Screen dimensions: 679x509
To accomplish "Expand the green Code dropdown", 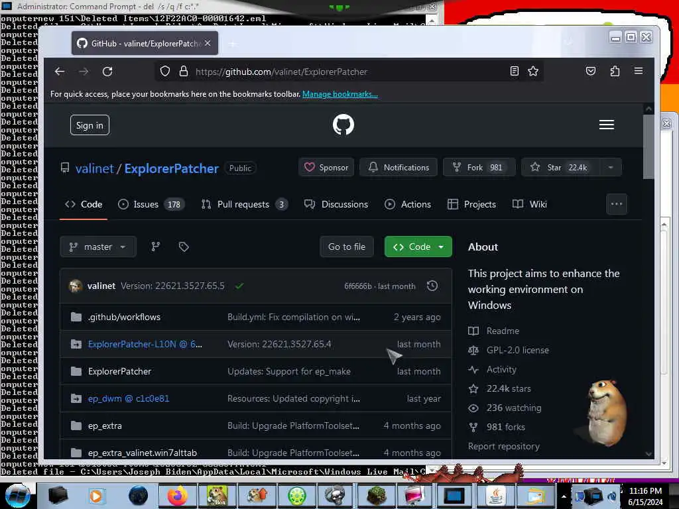I will pos(418,247).
